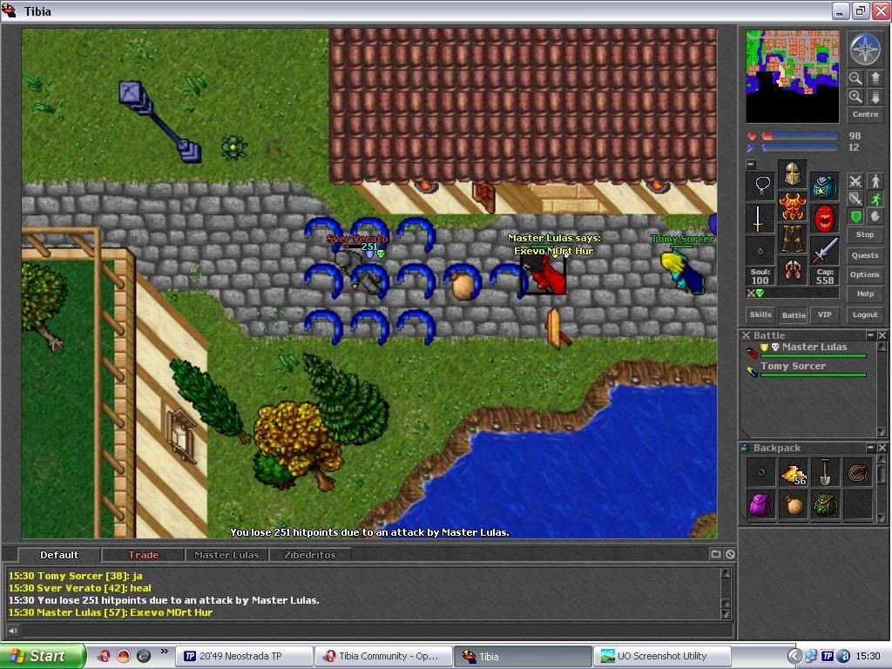This screenshot has height=669, width=892.
Task: Switch to the Trade chat tab
Action: tap(143, 555)
